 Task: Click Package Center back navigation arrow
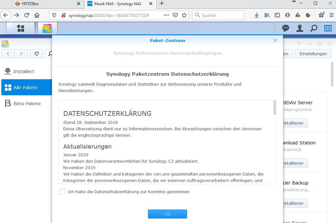click(x=8, y=54)
